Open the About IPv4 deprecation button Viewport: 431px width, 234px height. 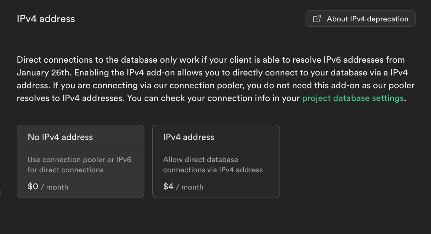tap(361, 19)
